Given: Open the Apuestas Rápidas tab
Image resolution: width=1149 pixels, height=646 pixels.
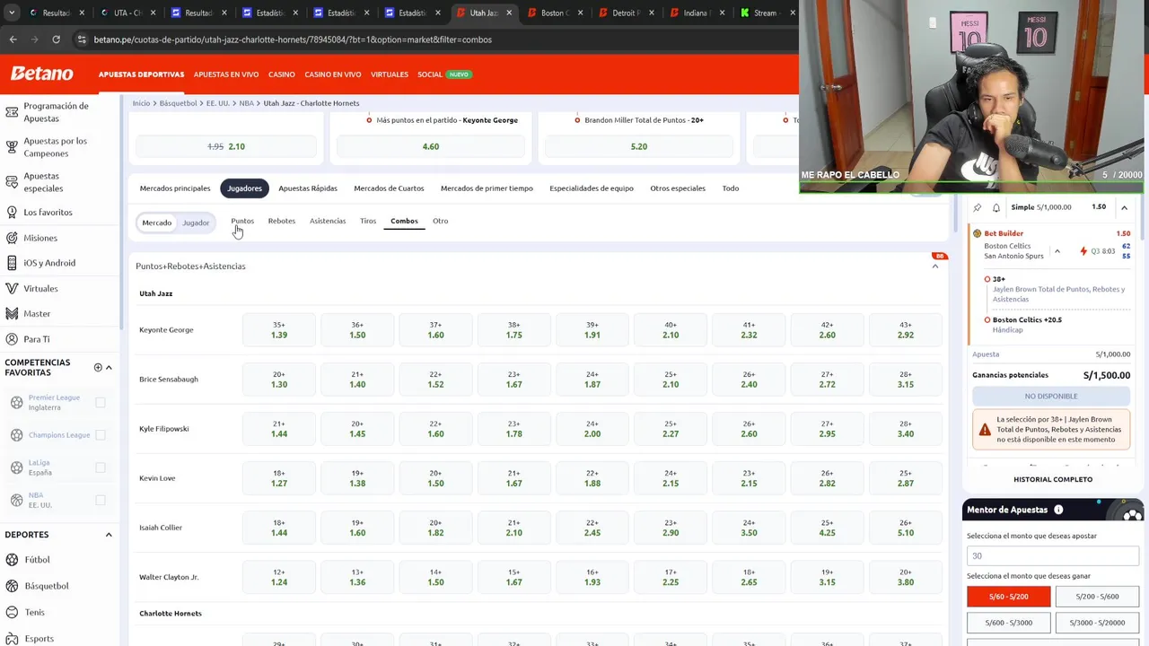Looking at the screenshot, I should [308, 188].
